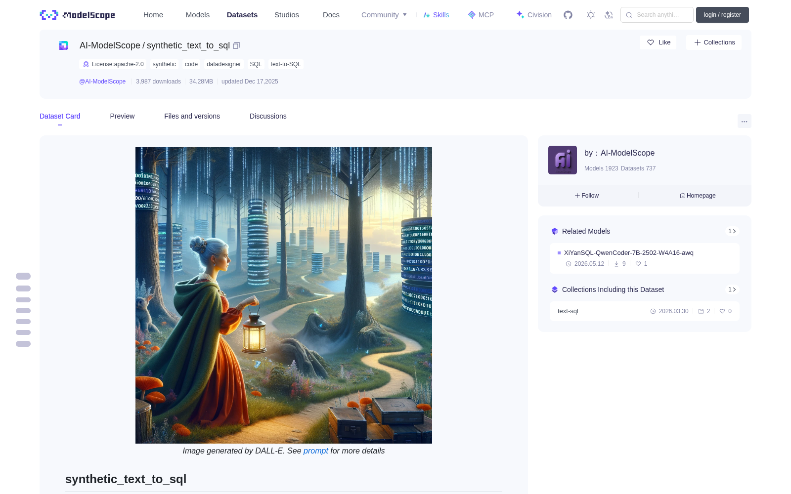The width and height of the screenshot is (791, 494).
Task: Toggle the light/dark theme sun icon
Action: [x=591, y=15]
